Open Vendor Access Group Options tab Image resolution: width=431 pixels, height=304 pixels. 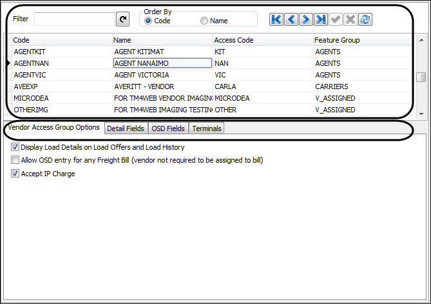(x=54, y=128)
